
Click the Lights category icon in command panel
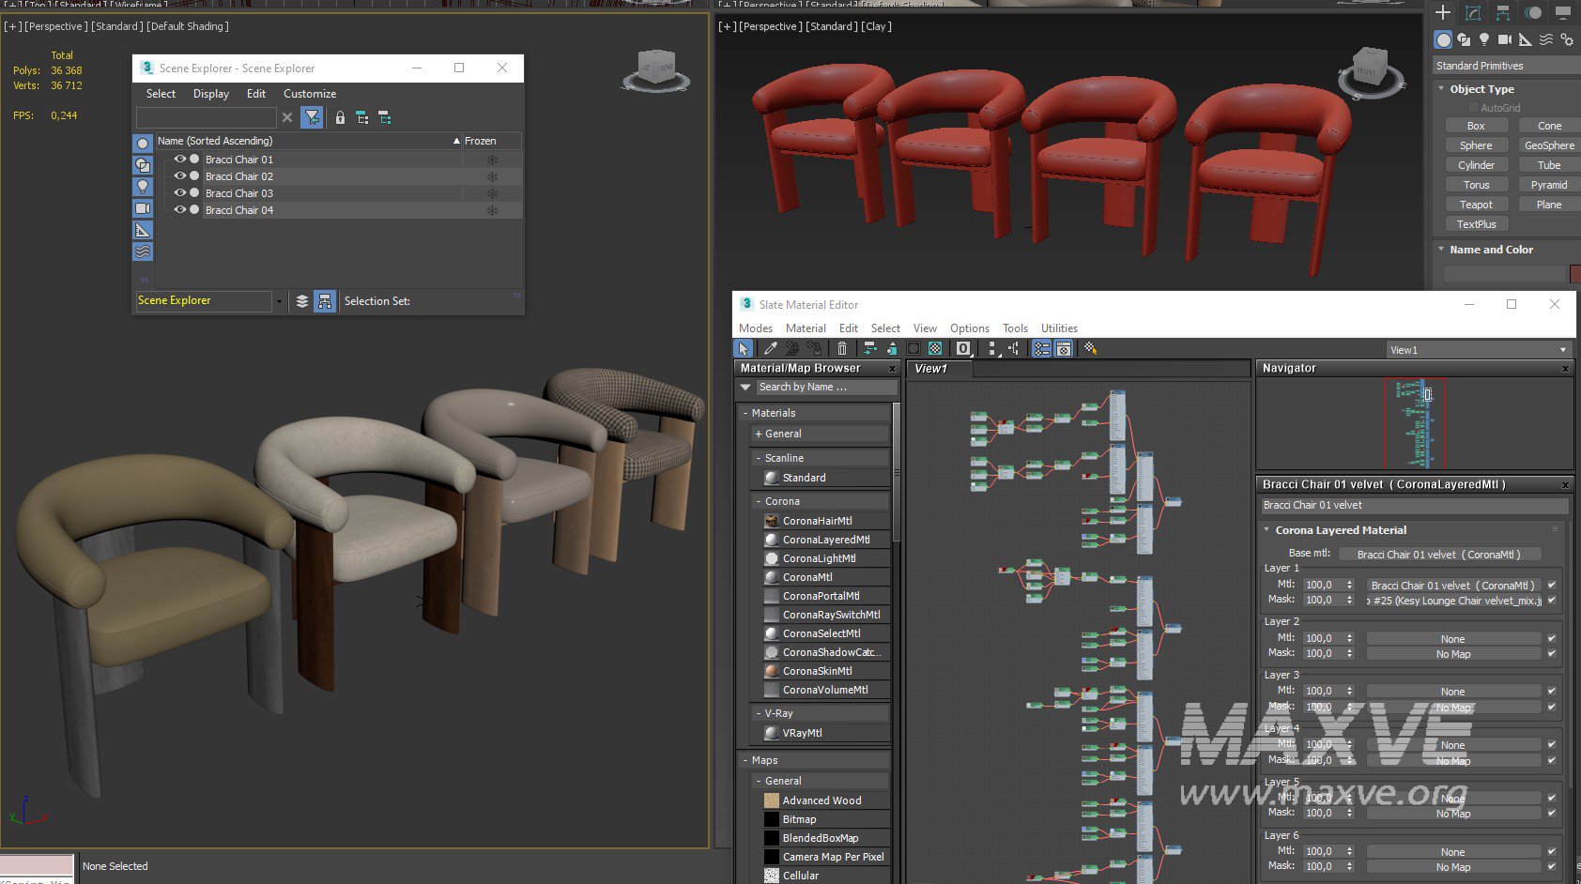(1484, 39)
